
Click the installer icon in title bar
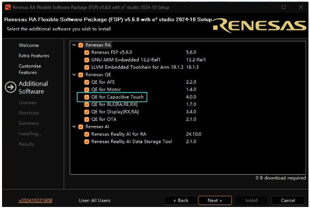coord(8,7)
